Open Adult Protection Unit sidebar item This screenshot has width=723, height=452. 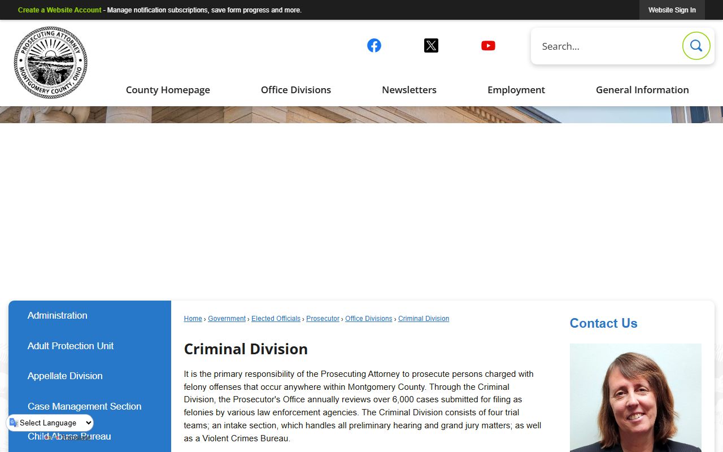pyautogui.click(x=90, y=346)
